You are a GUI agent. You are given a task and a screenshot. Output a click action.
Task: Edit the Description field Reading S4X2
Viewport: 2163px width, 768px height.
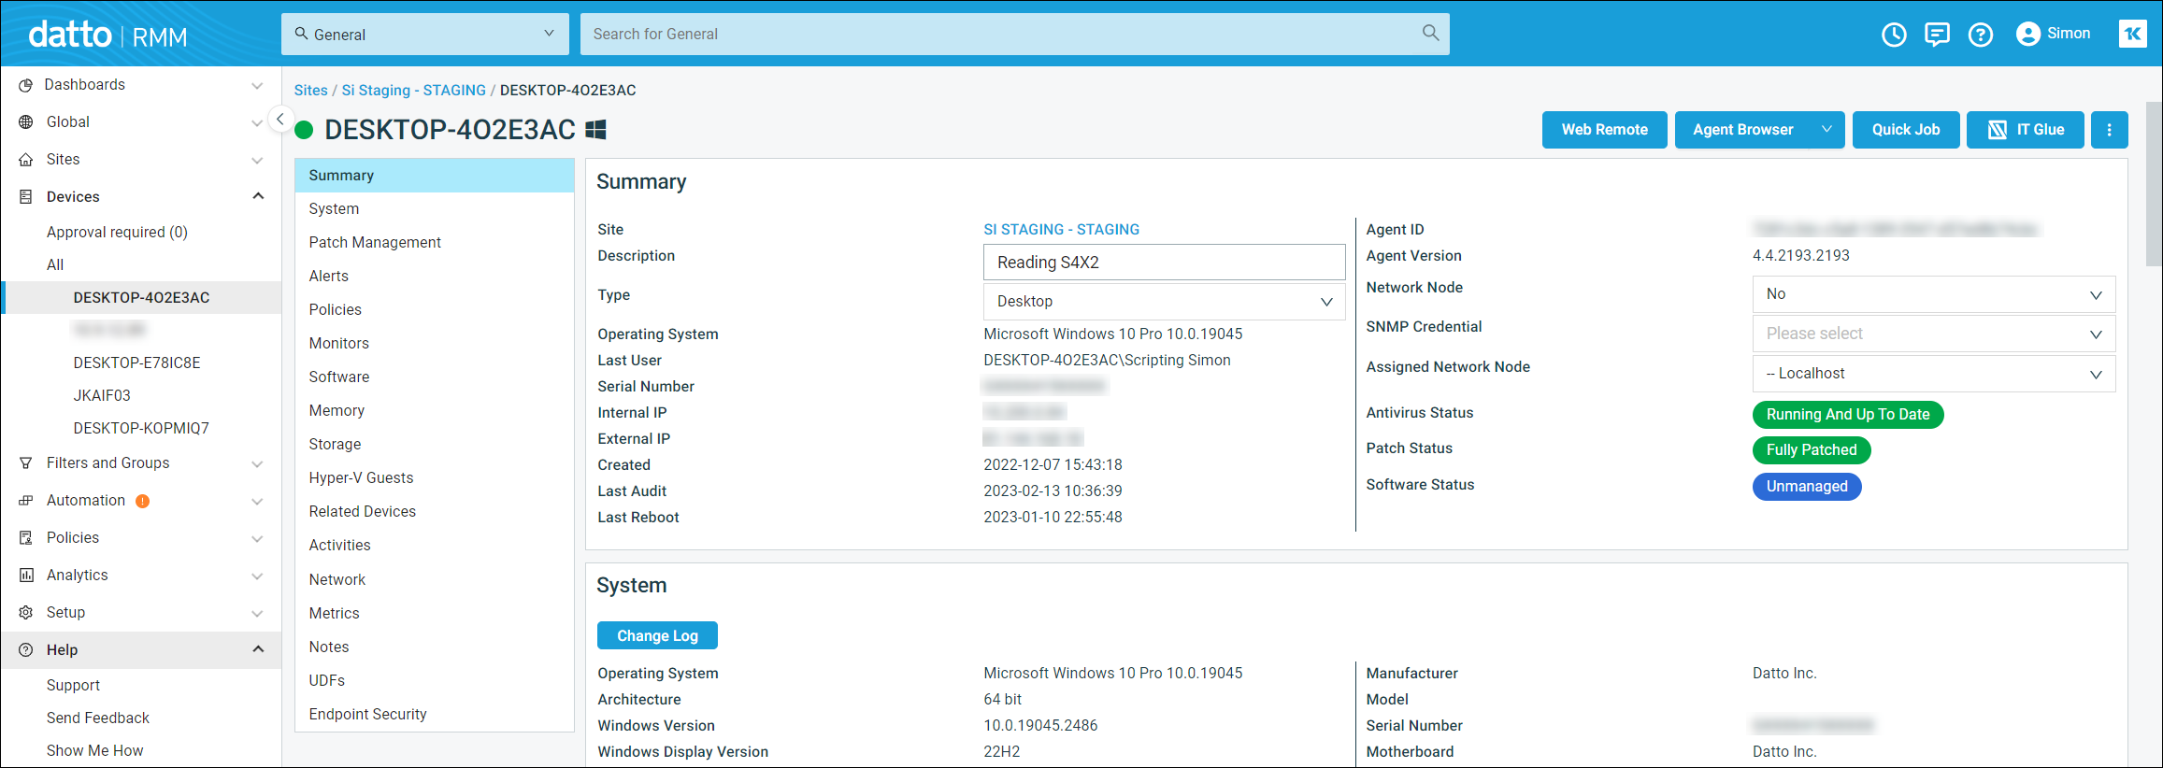pos(1164,263)
